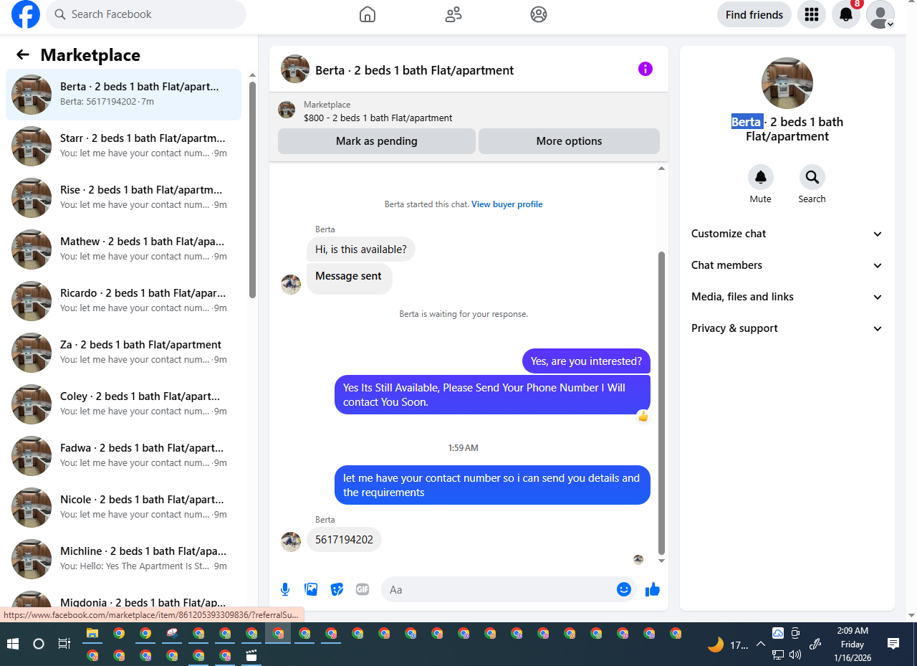Open Task View on taskbar
The width and height of the screenshot is (917, 666).
click(x=64, y=644)
